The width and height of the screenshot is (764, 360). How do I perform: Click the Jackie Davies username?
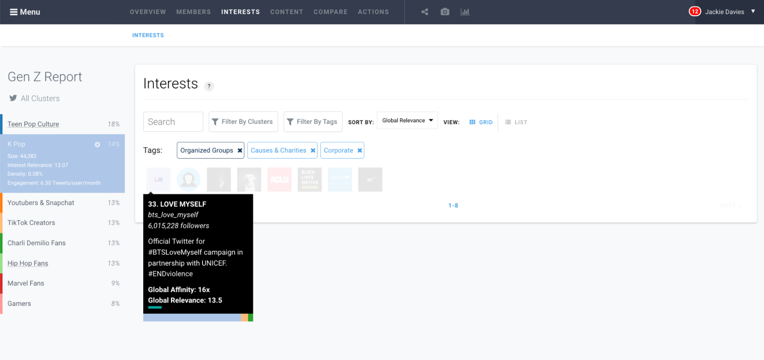pos(725,12)
